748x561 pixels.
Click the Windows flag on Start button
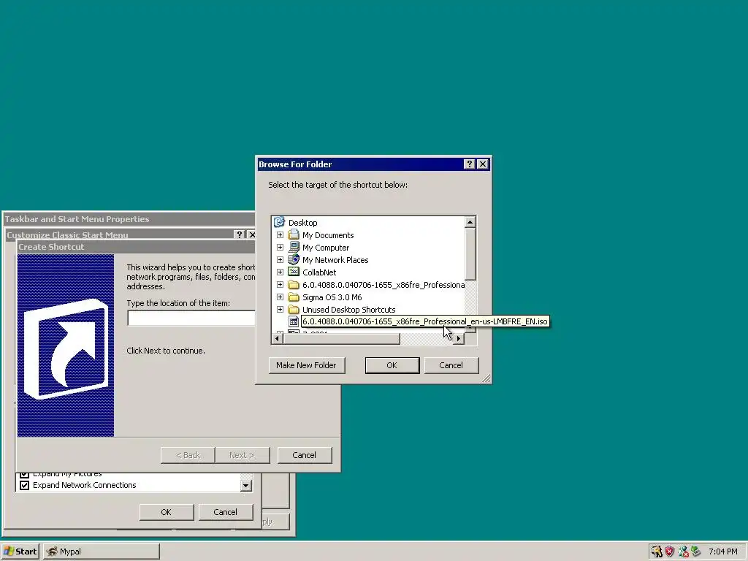pyautogui.click(x=9, y=551)
